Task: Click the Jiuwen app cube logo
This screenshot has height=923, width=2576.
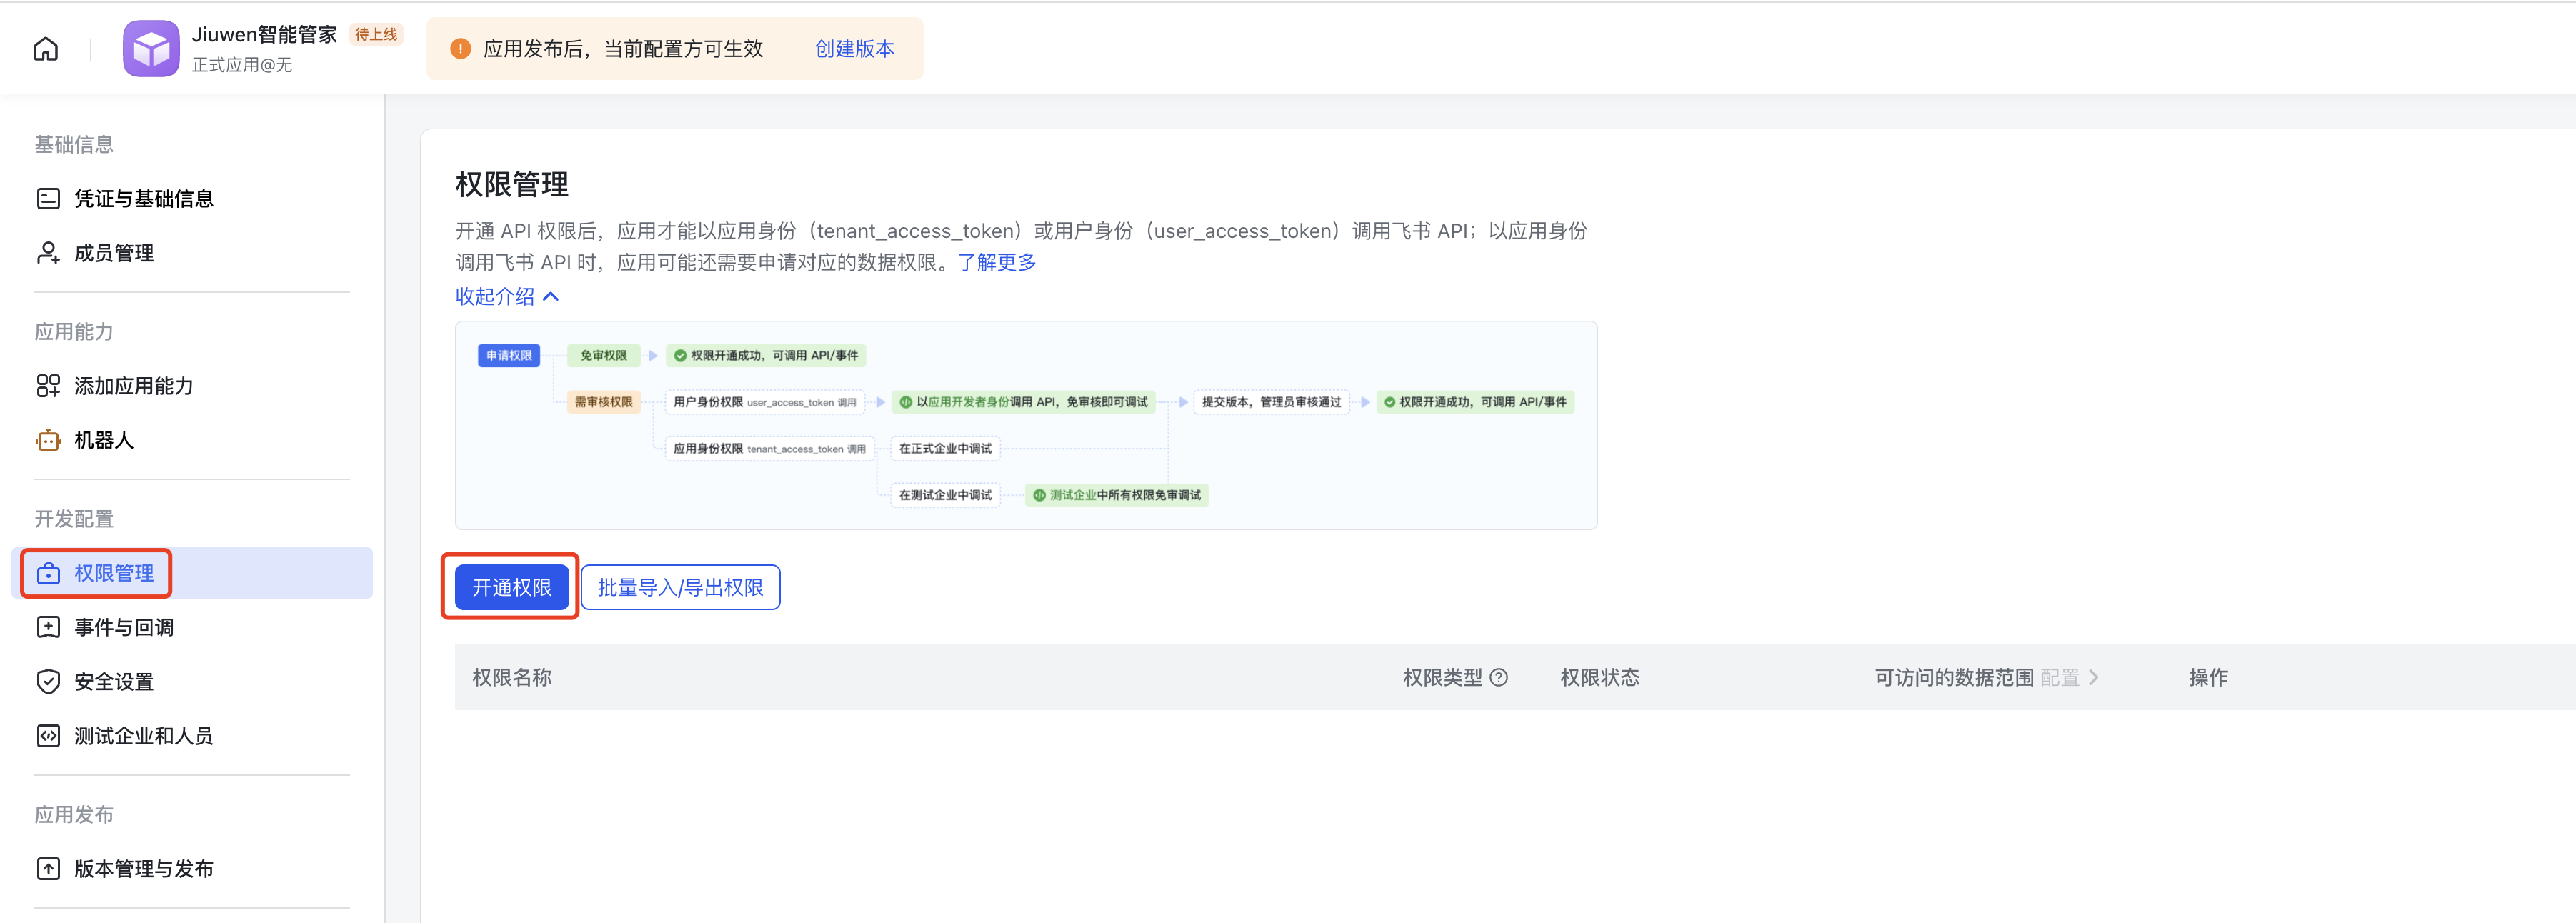Action: [x=151, y=49]
